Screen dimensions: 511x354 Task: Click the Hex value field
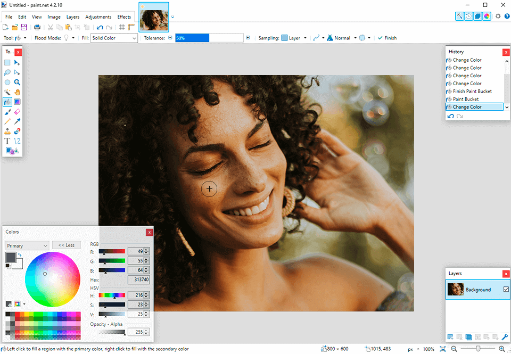click(138, 279)
